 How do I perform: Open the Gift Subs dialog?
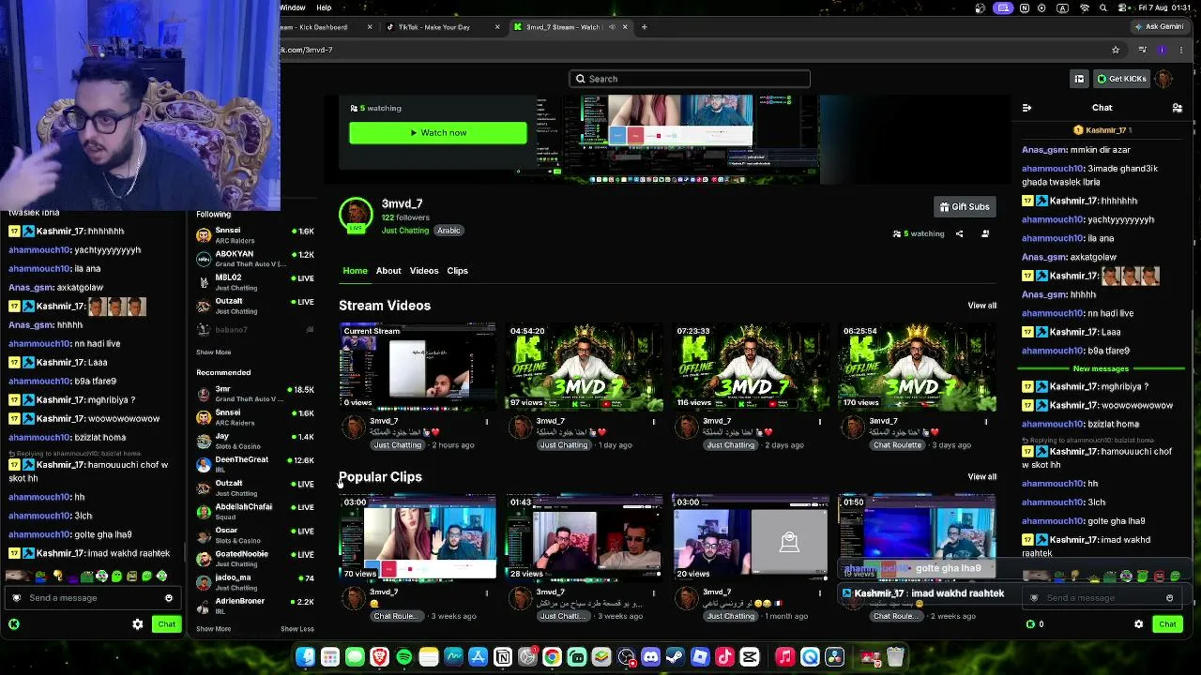pos(965,206)
